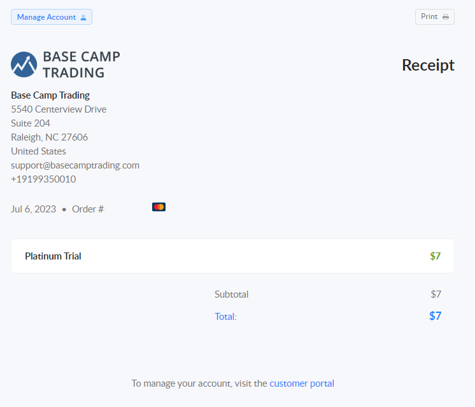The image size is (475, 407).
Task: Click the user icon in Manage Account
Action: 83,18
